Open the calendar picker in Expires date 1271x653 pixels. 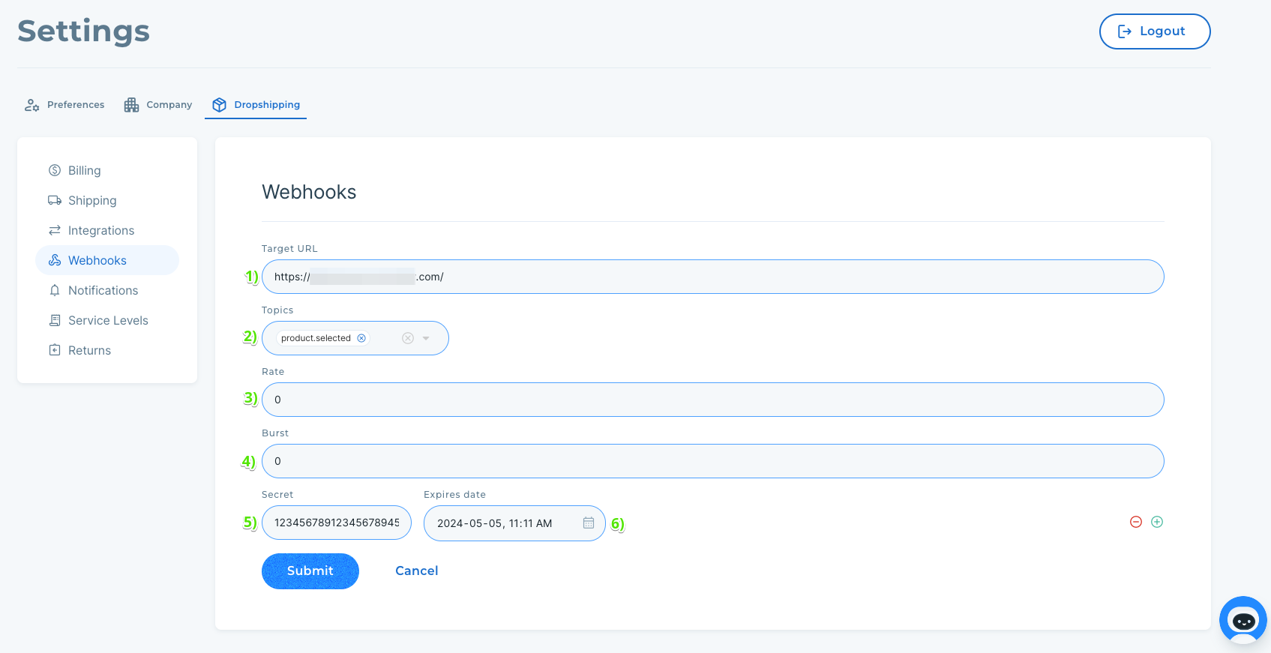[589, 523]
